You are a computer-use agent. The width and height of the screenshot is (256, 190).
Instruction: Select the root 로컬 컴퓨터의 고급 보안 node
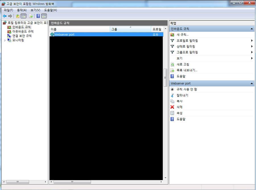pyautogui.click(x=27, y=23)
